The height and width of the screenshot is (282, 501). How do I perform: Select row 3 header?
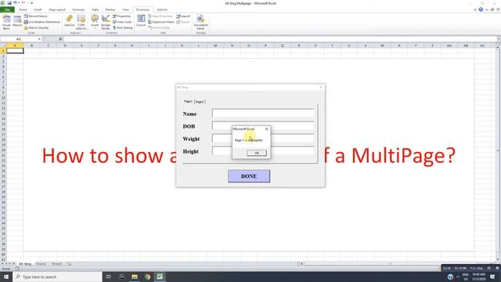3,61
